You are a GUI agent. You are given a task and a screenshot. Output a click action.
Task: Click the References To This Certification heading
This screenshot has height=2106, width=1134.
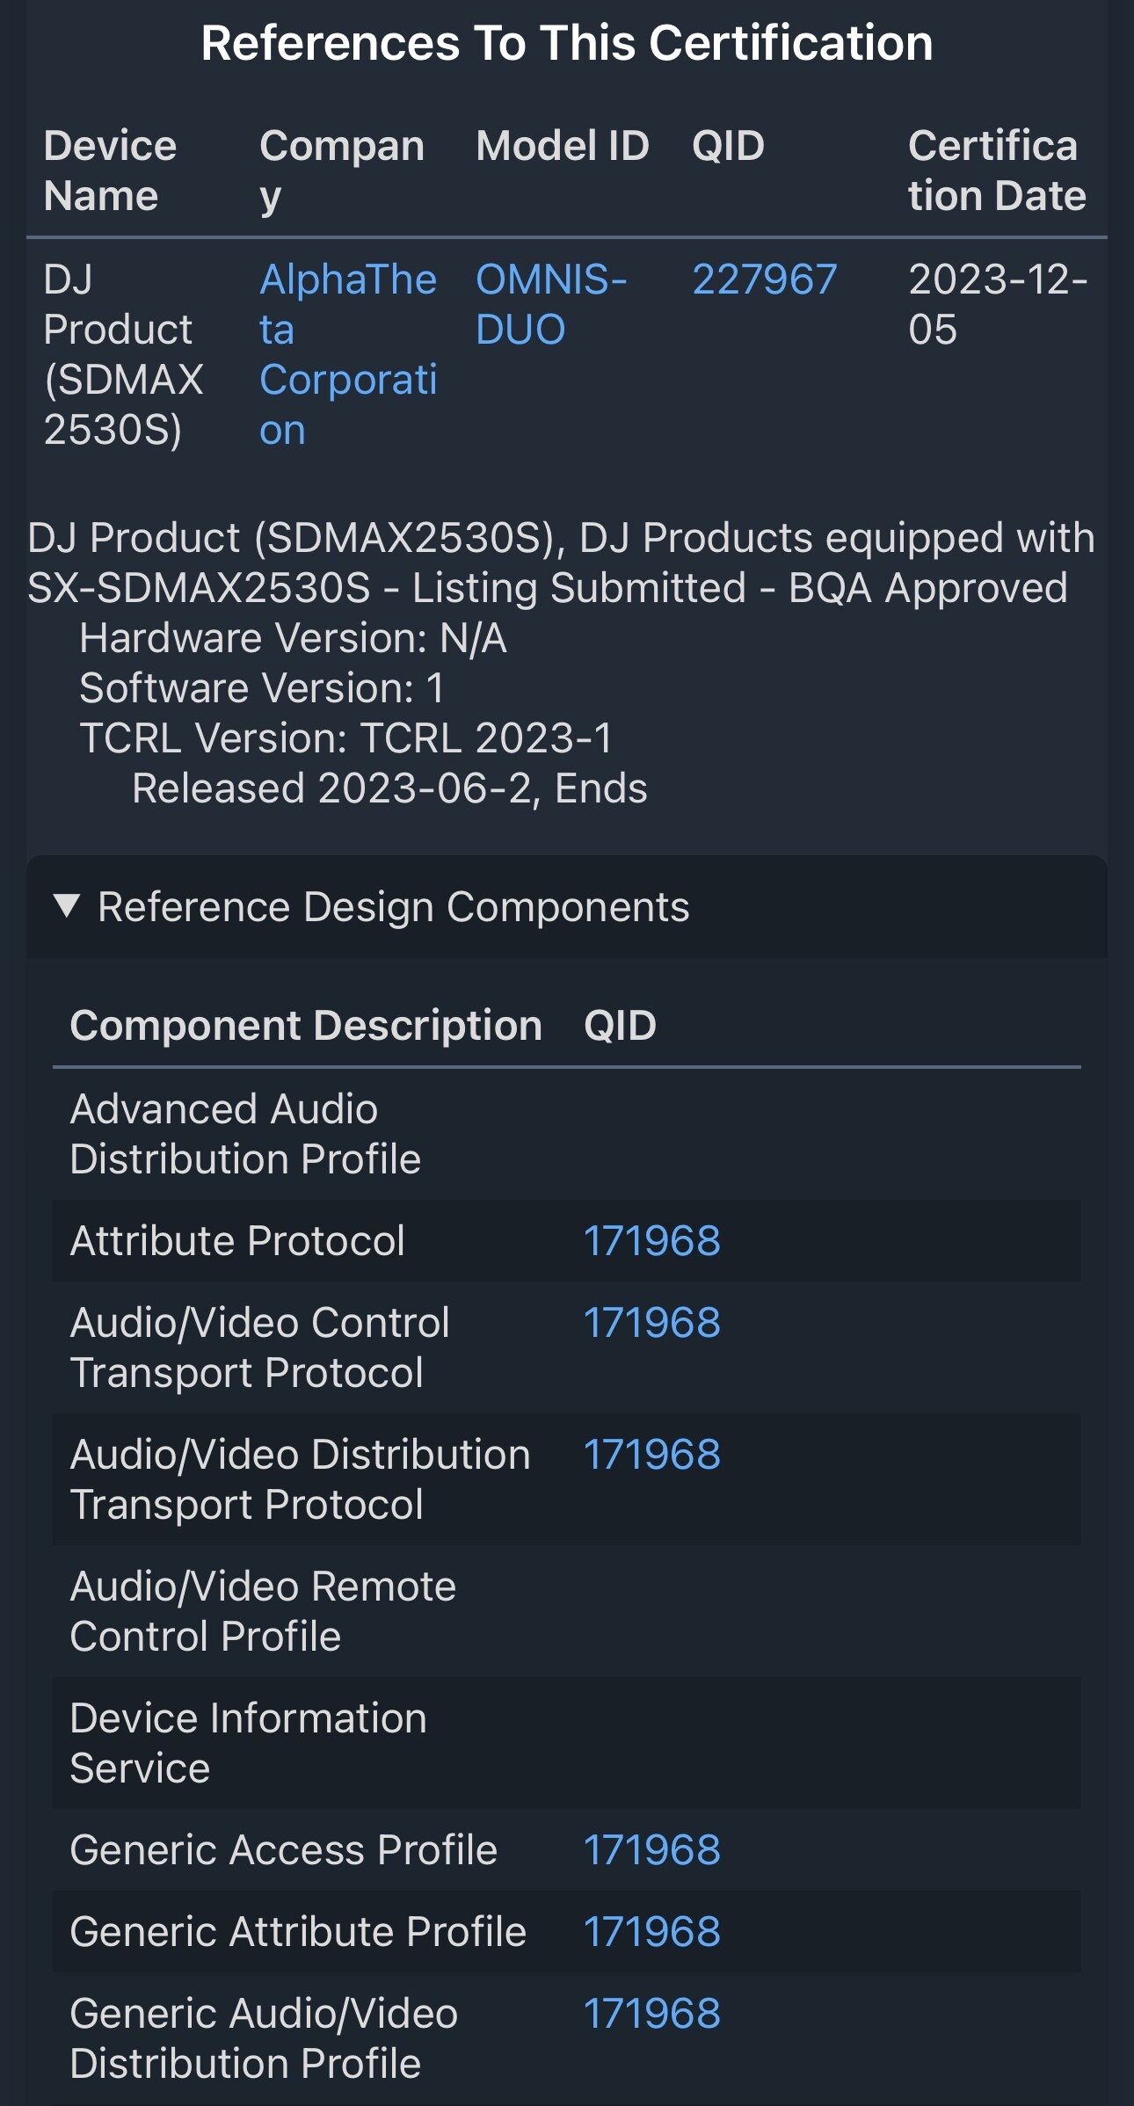tap(567, 43)
